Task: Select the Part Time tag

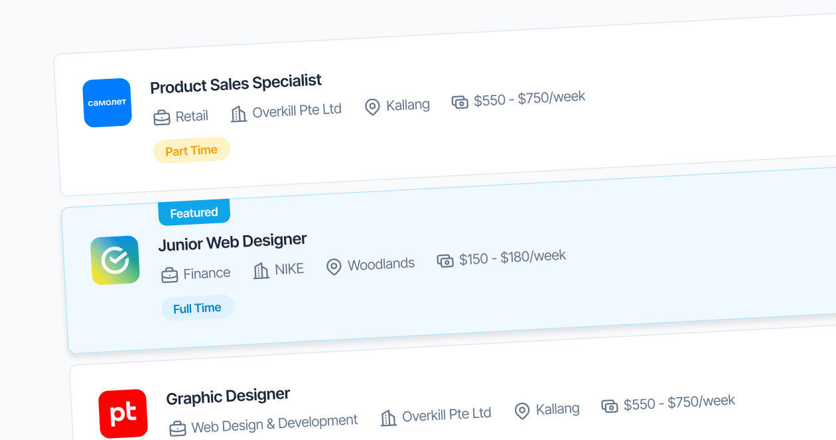Action: click(x=192, y=150)
